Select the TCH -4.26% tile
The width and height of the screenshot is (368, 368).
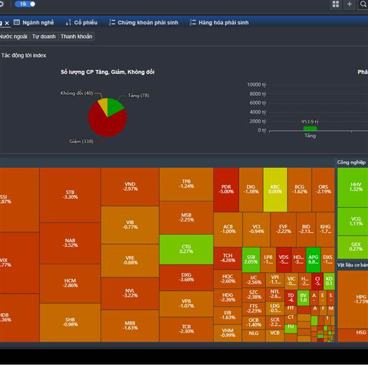point(228,258)
